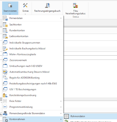This screenshot has height=122, width=117.
Task: Click the Umbuchungen nach § 63 UStDV icon
Action: [5, 66]
